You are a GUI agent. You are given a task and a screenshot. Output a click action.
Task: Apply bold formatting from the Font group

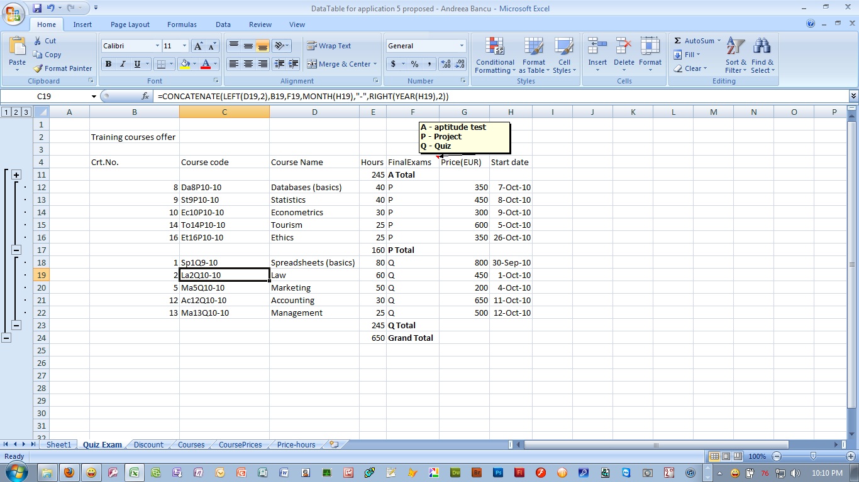coord(108,64)
